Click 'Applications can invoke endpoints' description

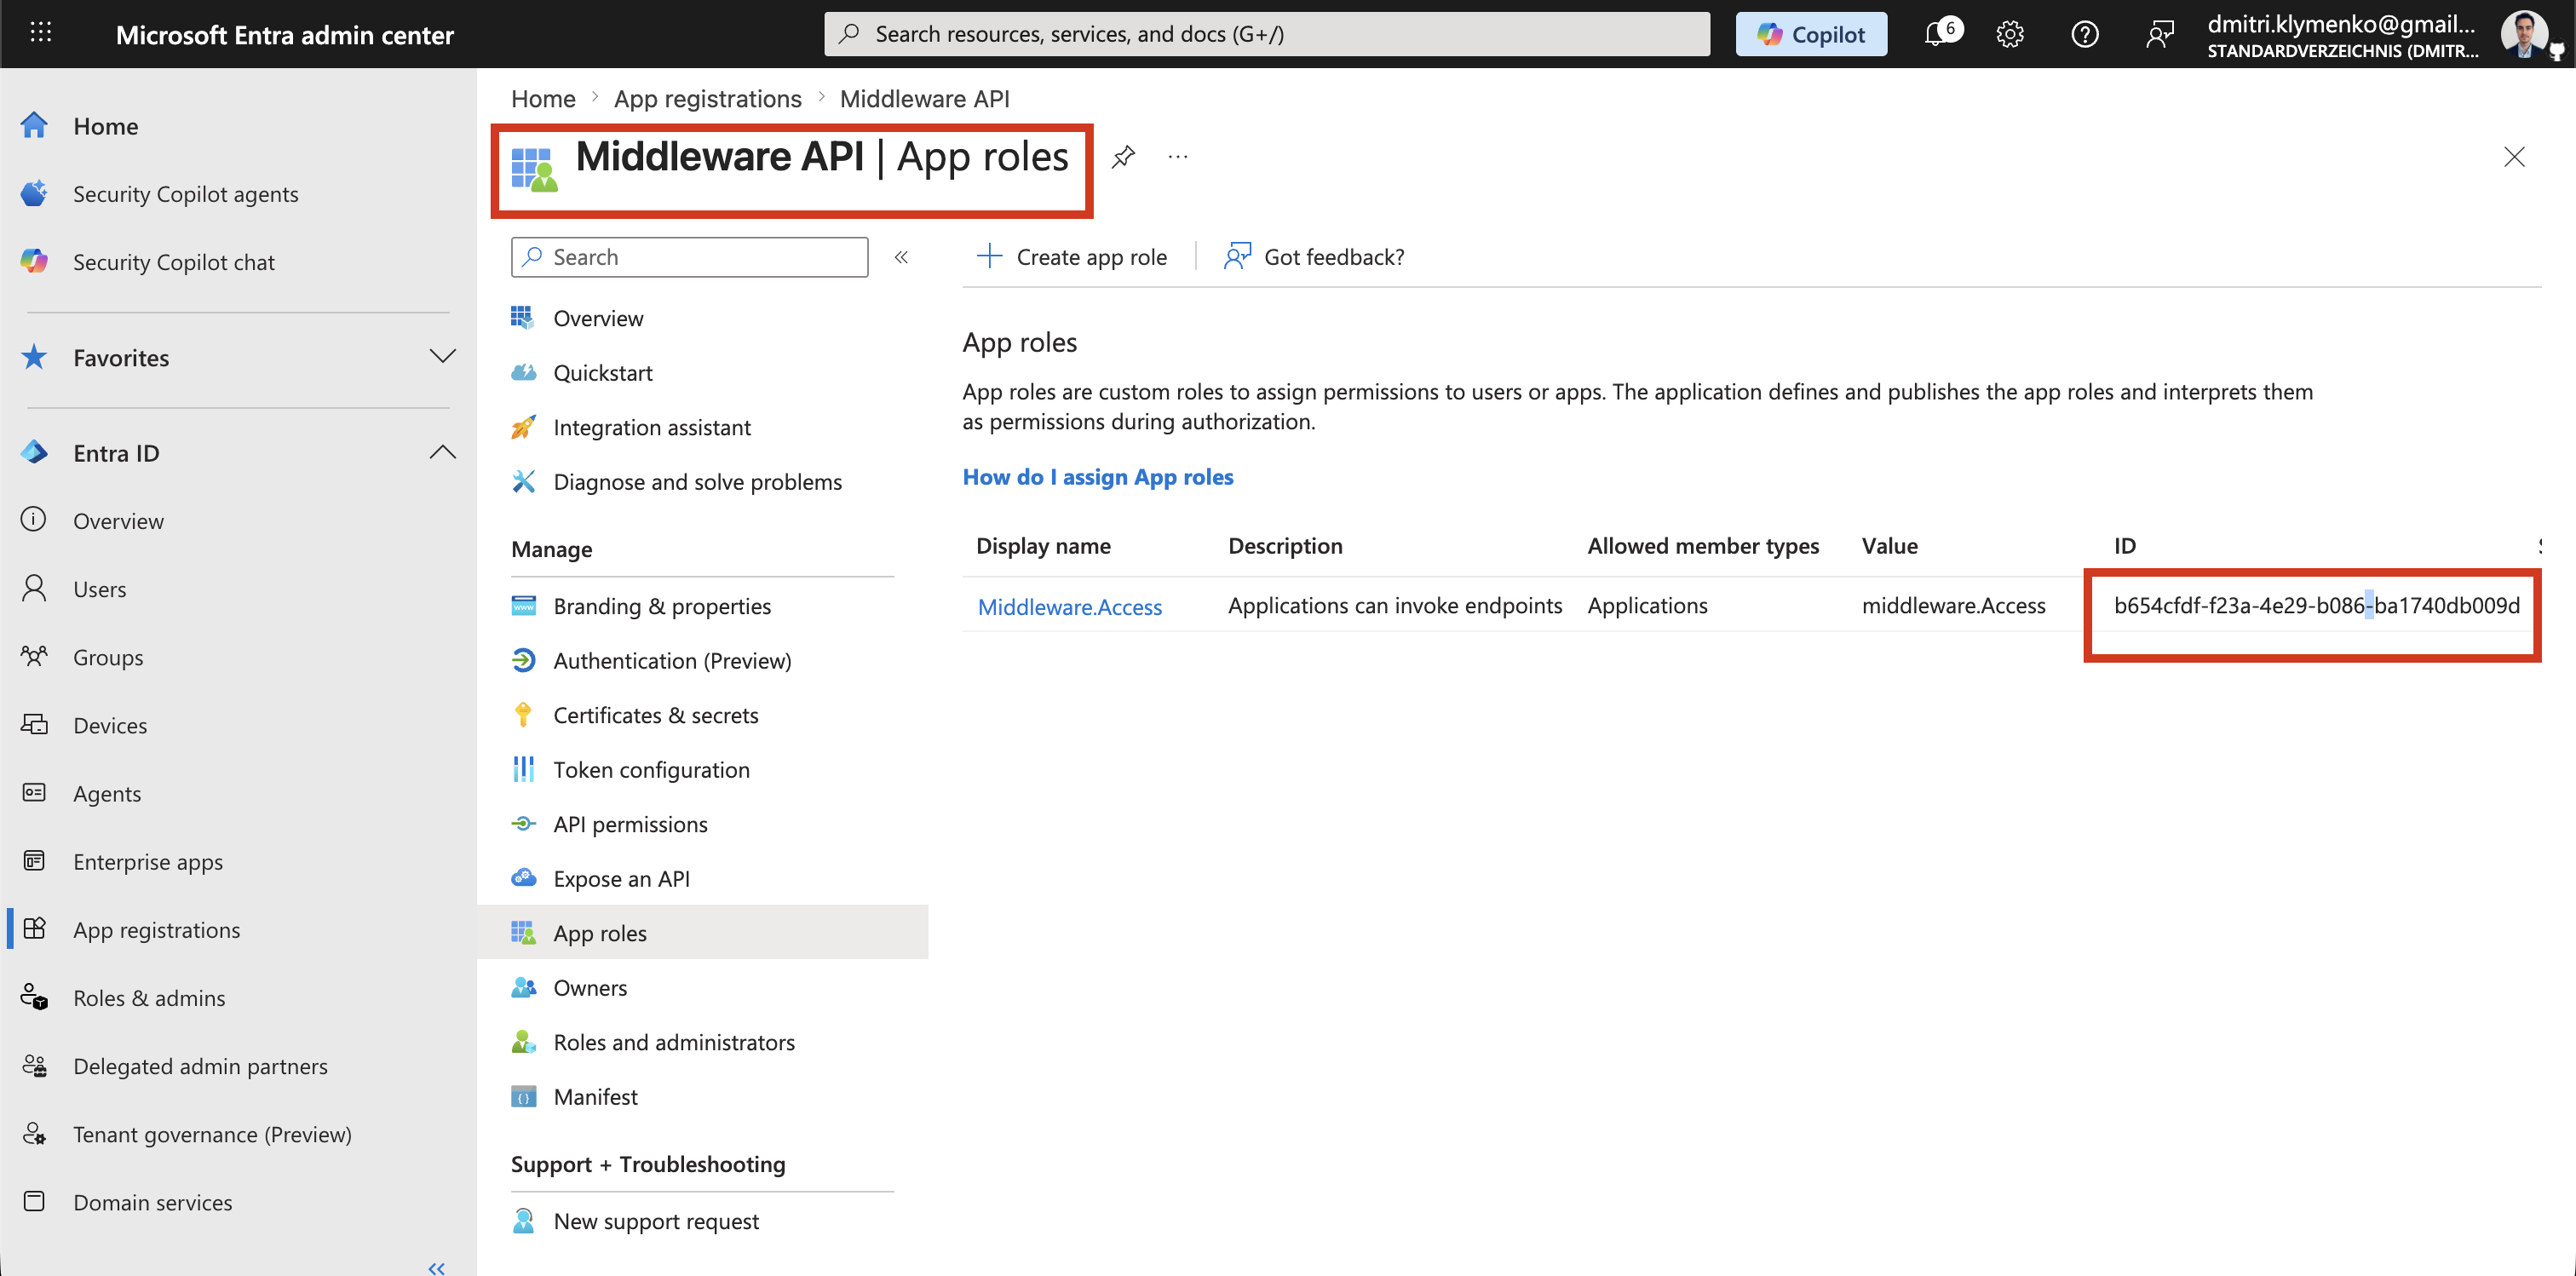(x=1395, y=606)
